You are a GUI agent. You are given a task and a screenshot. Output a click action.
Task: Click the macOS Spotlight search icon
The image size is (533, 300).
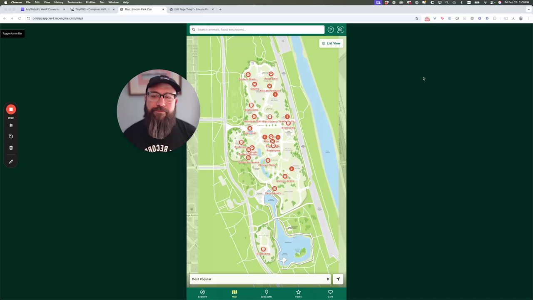447,2
